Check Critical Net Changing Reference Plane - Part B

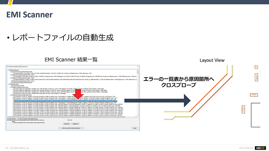point(12,78)
